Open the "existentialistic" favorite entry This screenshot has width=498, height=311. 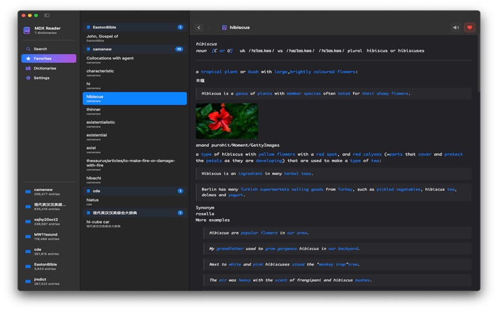tap(101, 123)
